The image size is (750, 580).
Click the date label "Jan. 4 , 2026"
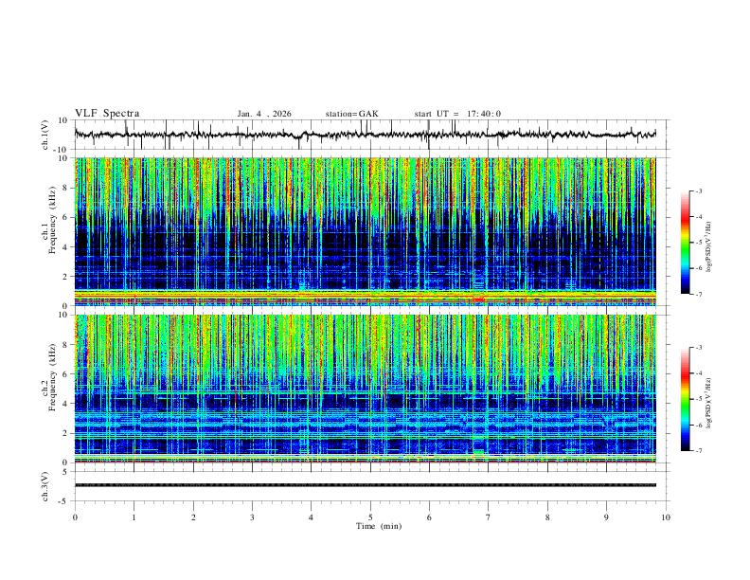tap(264, 114)
